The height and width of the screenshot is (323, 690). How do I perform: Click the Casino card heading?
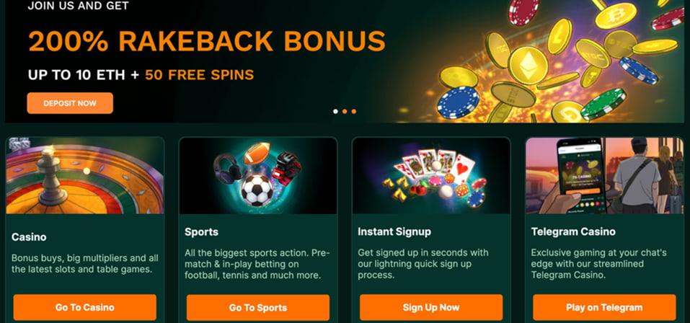(x=29, y=237)
